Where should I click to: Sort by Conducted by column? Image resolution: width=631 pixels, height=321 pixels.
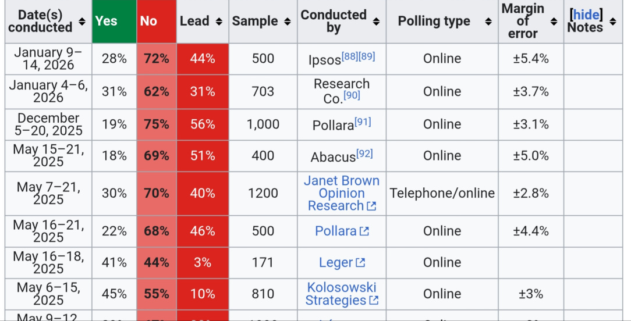pyautogui.click(x=376, y=22)
